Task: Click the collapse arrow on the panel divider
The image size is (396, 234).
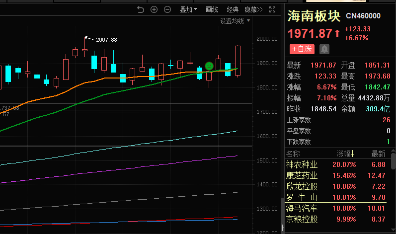Action: pyautogui.click(x=282, y=228)
